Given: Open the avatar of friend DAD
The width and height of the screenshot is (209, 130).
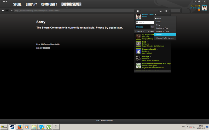Looking at the screenshot, I should coord(138,44).
